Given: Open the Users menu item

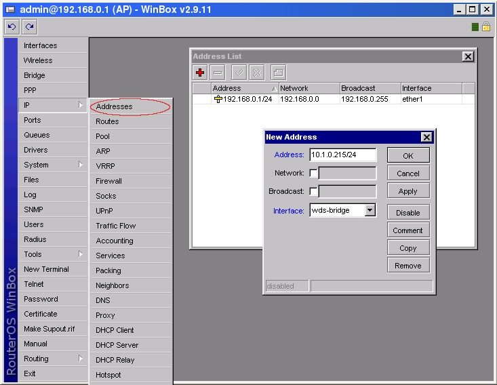Looking at the screenshot, I should pyautogui.click(x=53, y=224).
